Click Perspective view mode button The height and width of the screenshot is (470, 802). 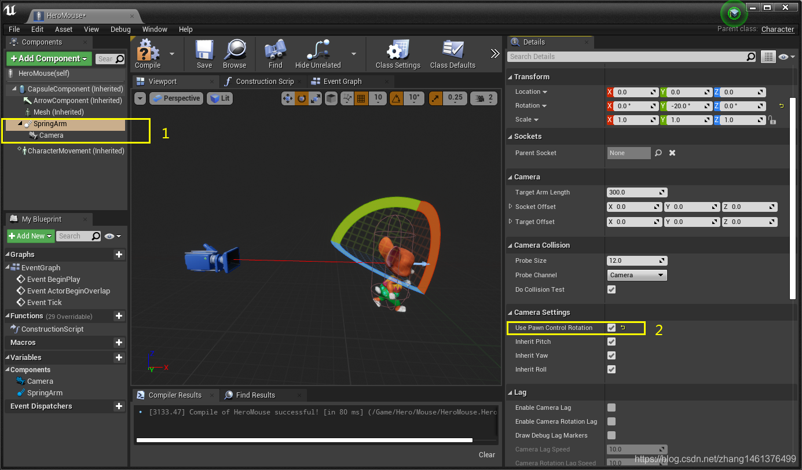click(x=176, y=98)
